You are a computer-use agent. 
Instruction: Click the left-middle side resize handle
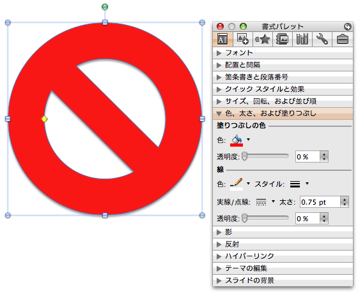coord(8,119)
